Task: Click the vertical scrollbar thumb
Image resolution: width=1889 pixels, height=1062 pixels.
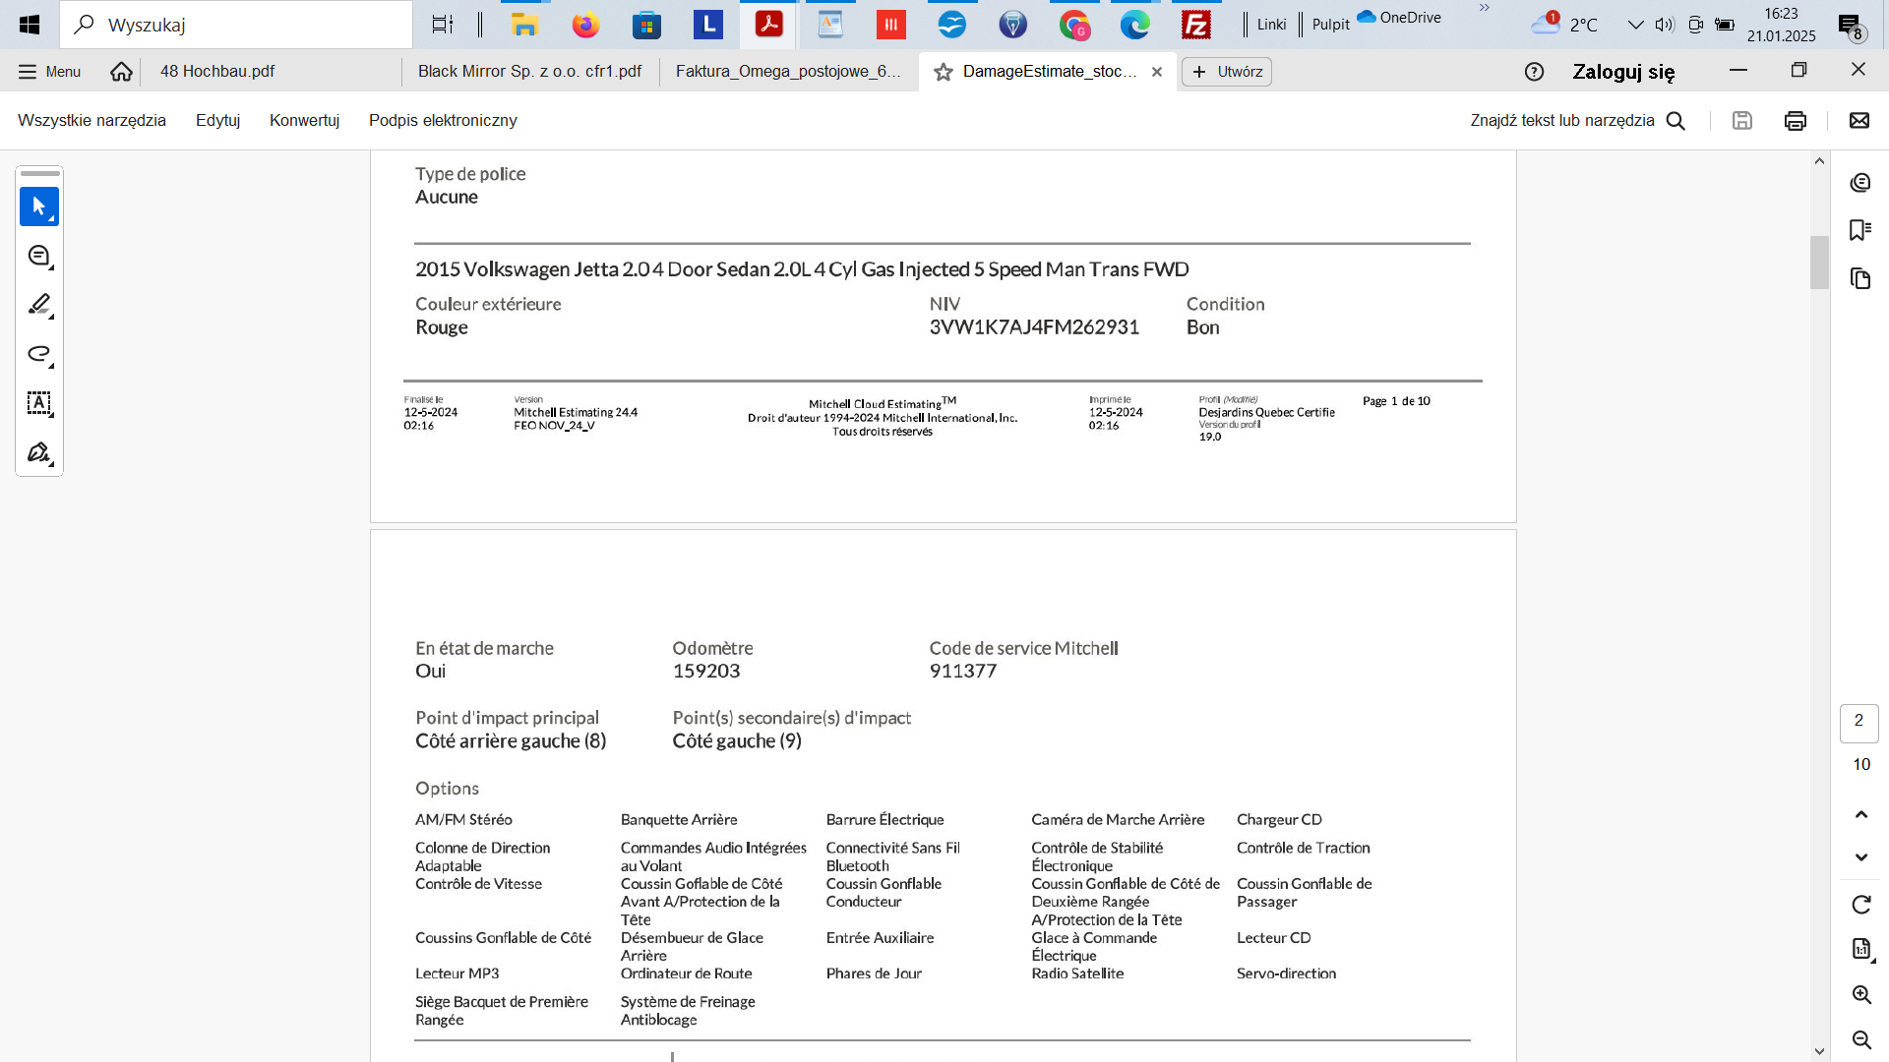Action: tap(1819, 263)
